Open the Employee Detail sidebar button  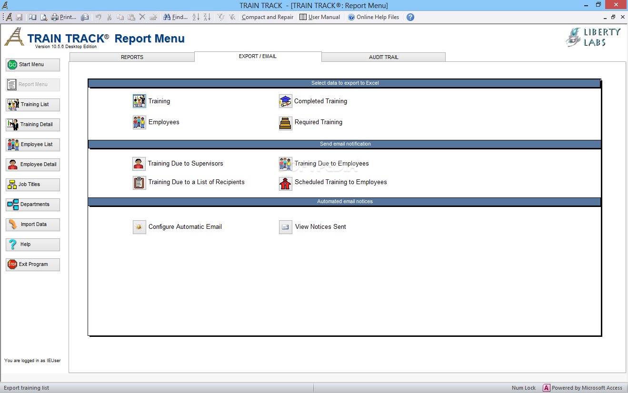[x=33, y=165]
